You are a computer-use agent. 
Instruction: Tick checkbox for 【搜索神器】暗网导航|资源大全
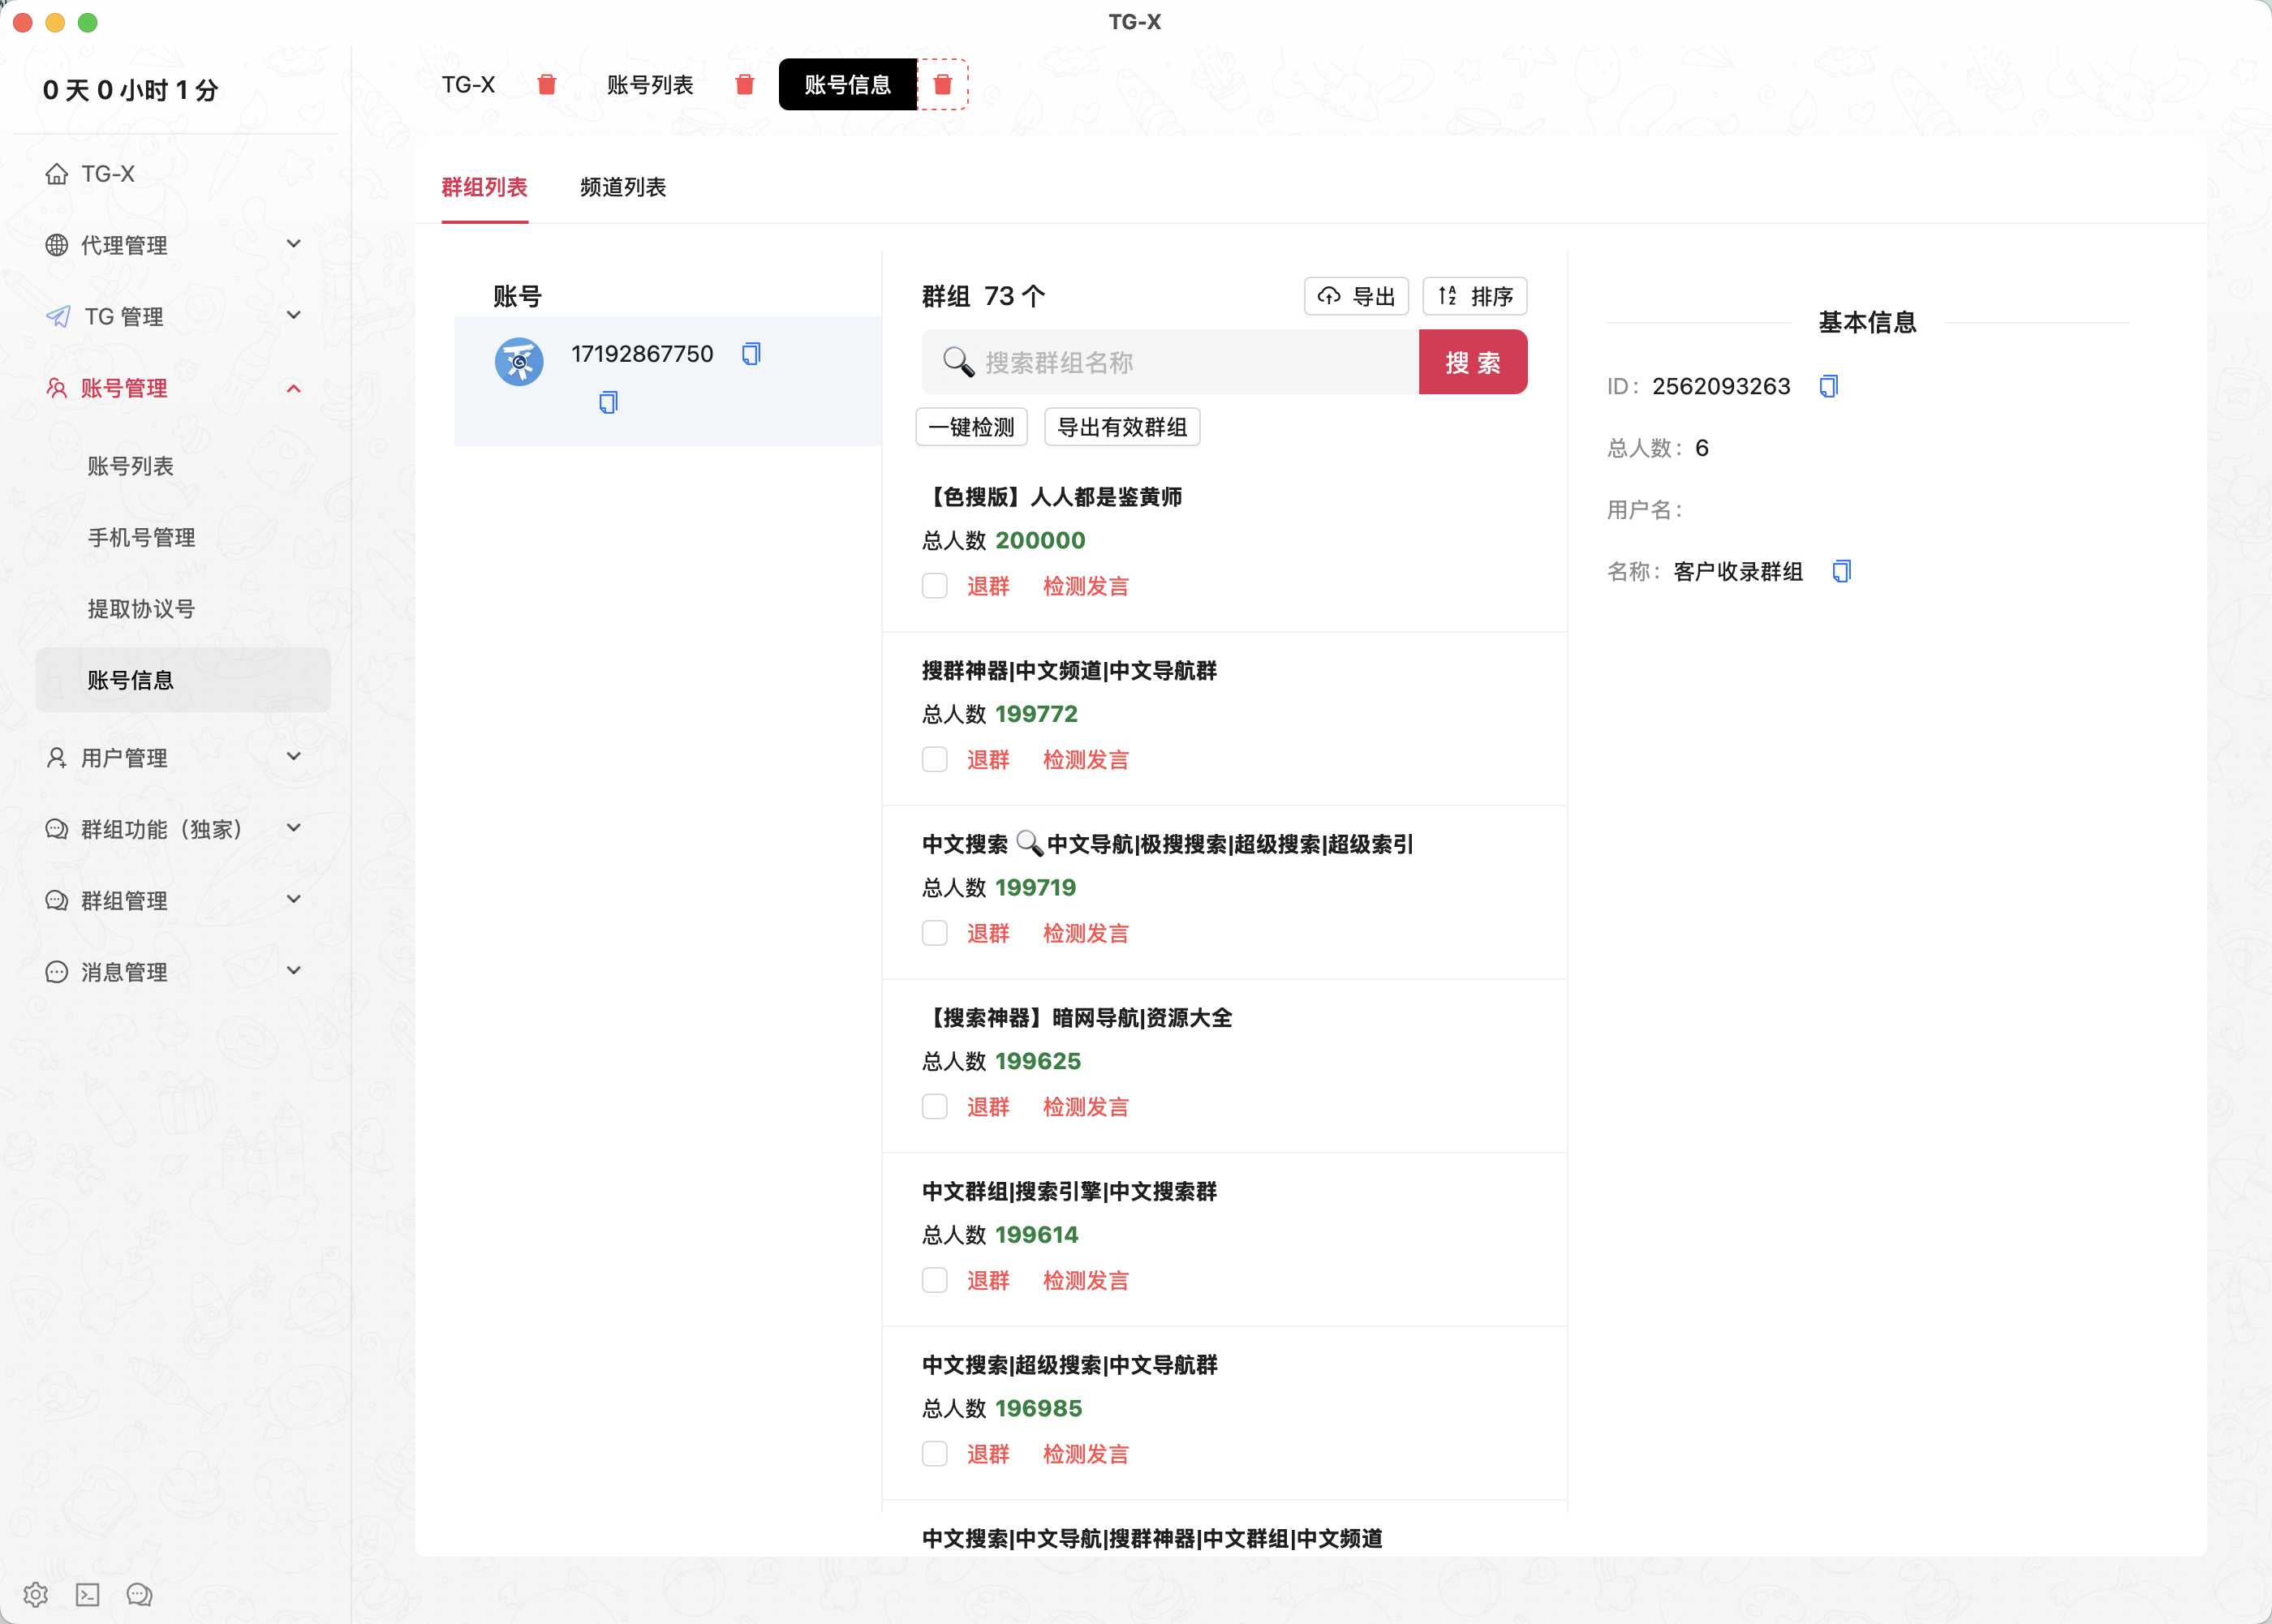coord(934,1107)
